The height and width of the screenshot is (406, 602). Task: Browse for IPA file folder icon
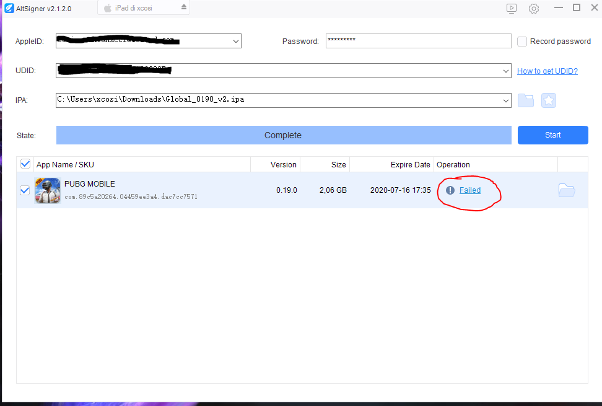coord(526,100)
